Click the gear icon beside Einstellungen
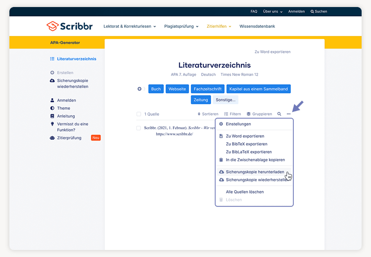 click(x=221, y=124)
